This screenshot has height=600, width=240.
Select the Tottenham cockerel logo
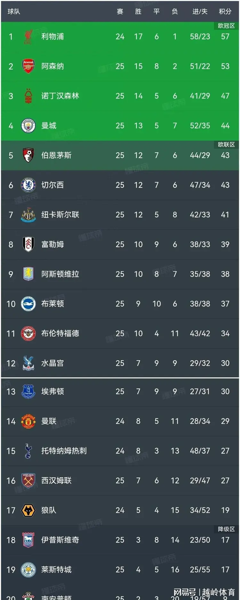[28, 451]
